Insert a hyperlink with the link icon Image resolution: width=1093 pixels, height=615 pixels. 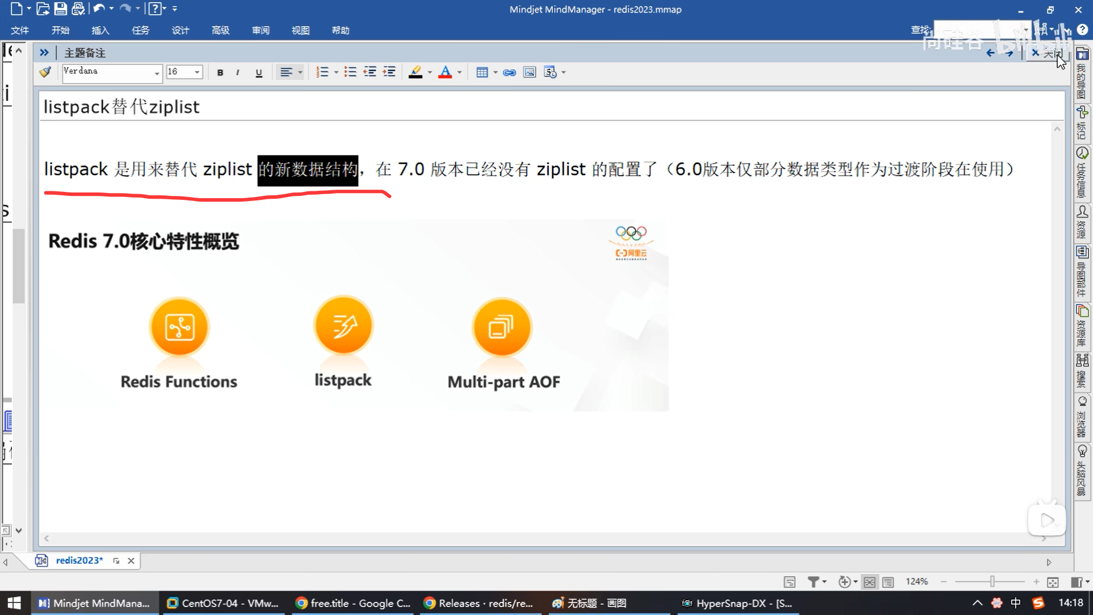point(509,72)
